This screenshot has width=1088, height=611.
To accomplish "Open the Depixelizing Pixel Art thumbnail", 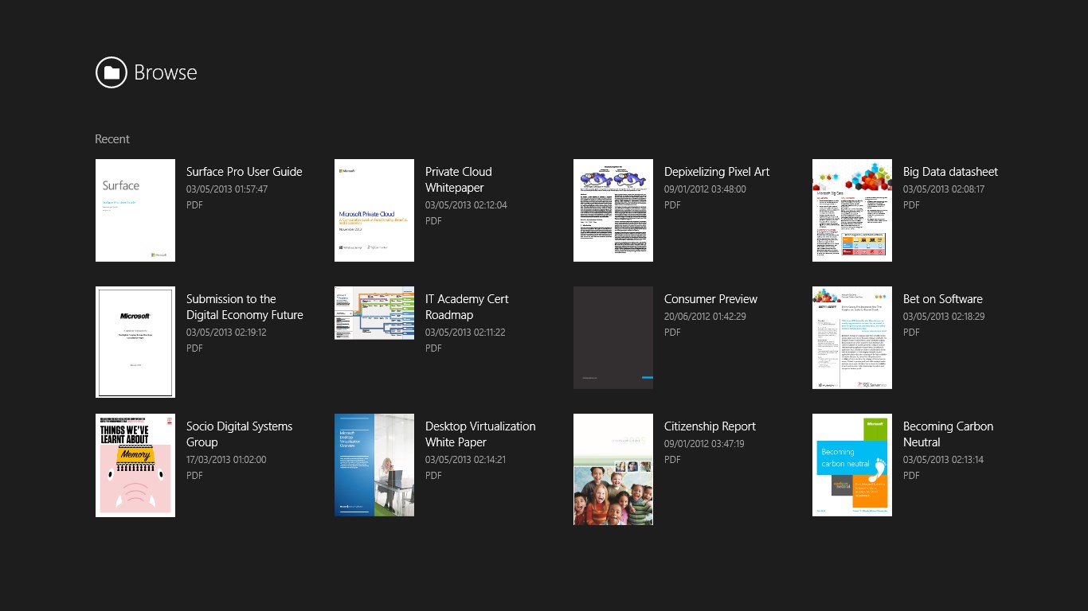I will pyautogui.click(x=612, y=210).
